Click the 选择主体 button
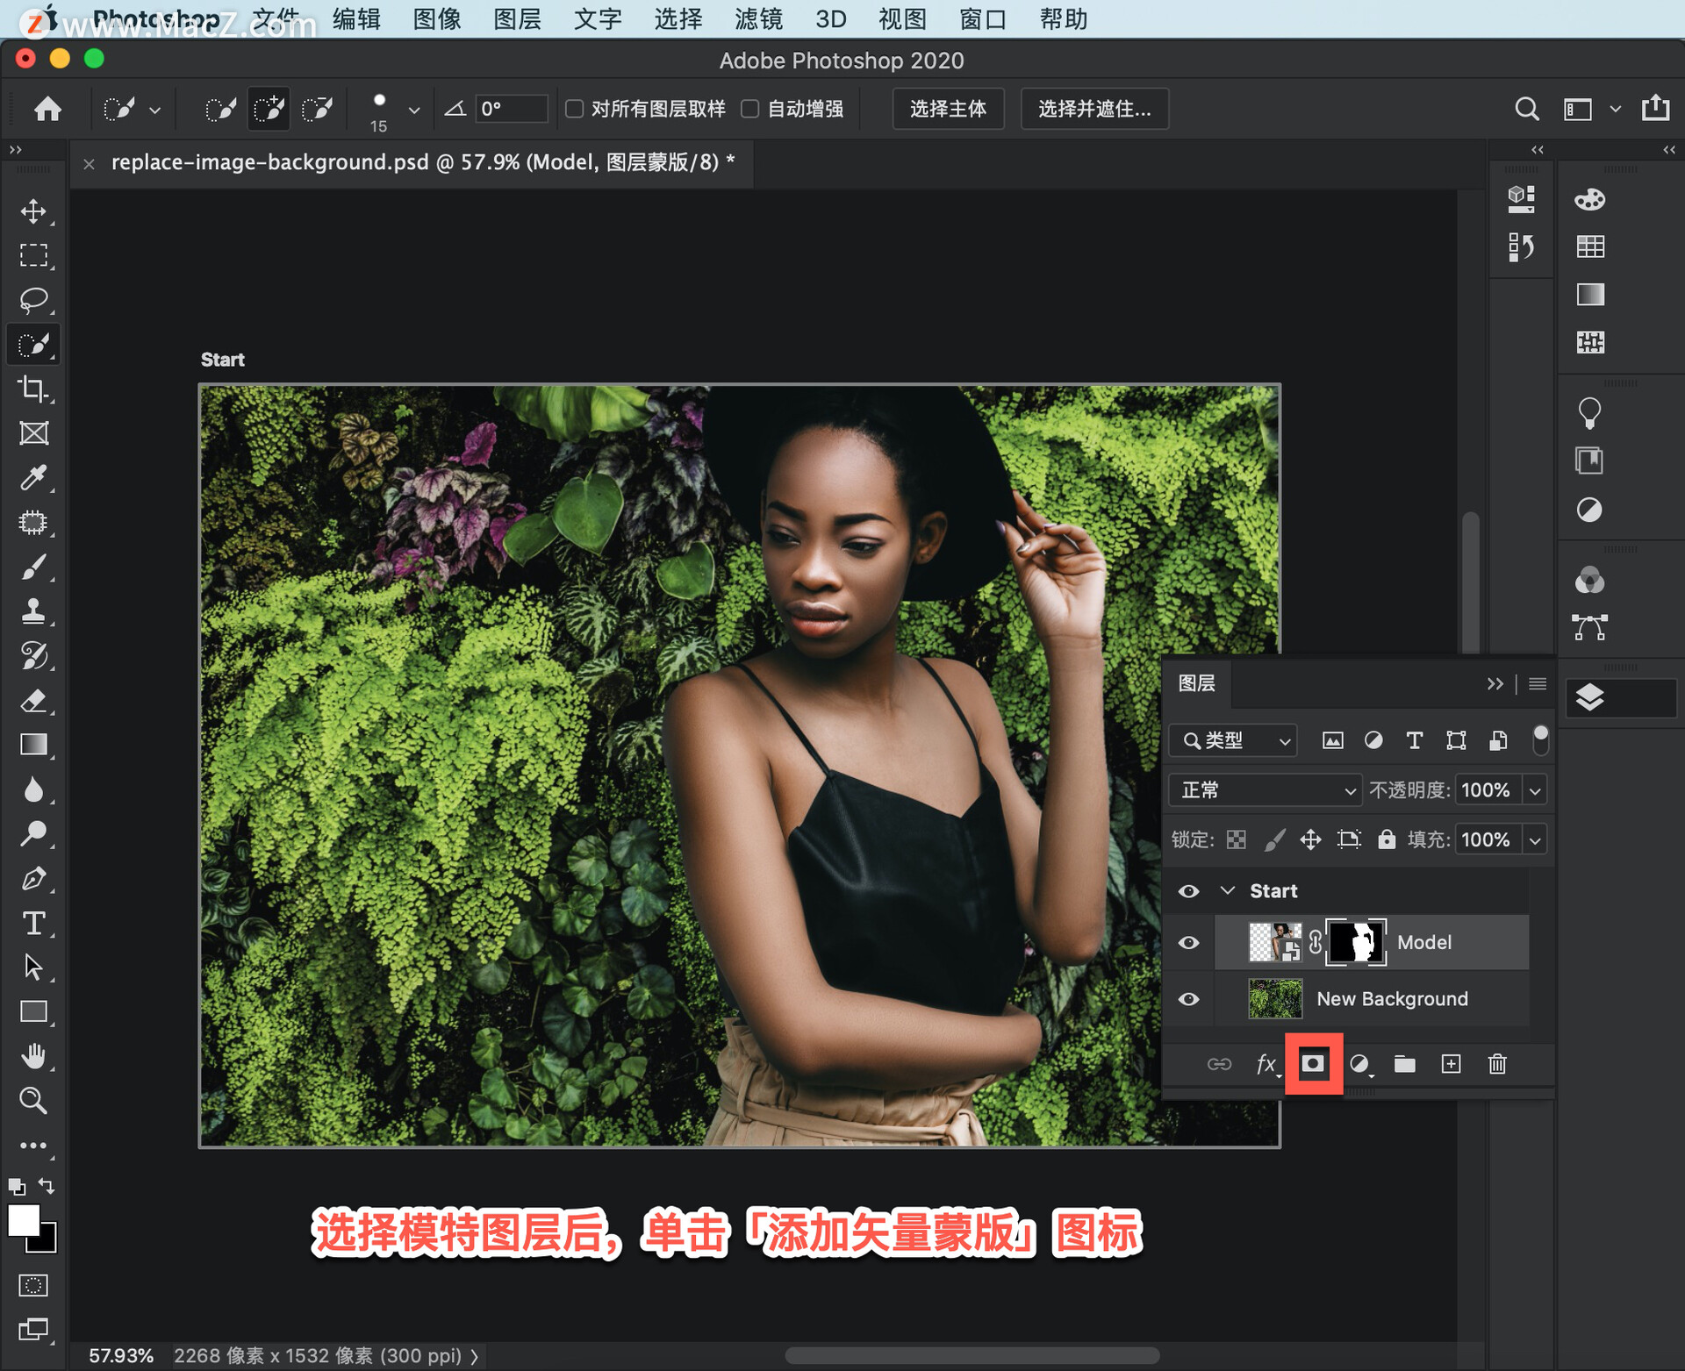 [x=948, y=109]
